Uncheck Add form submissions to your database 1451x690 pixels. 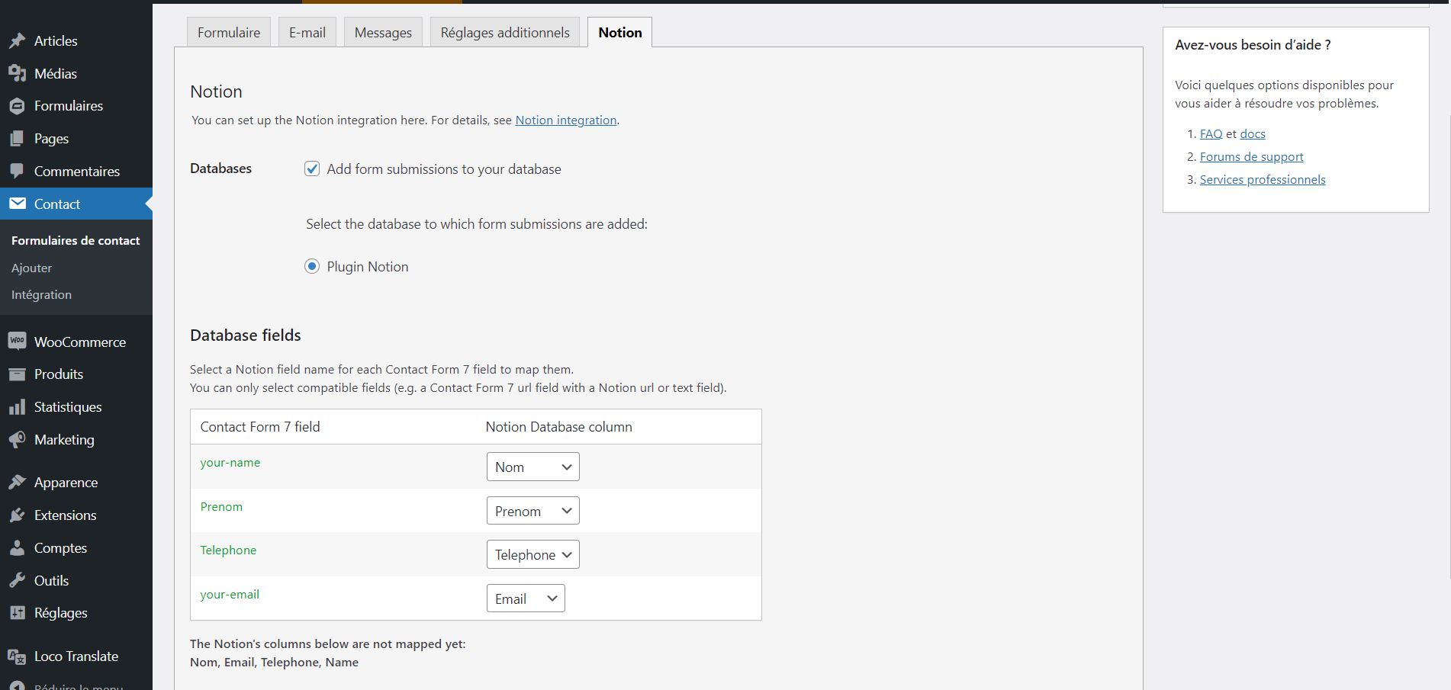[x=312, y=168]
